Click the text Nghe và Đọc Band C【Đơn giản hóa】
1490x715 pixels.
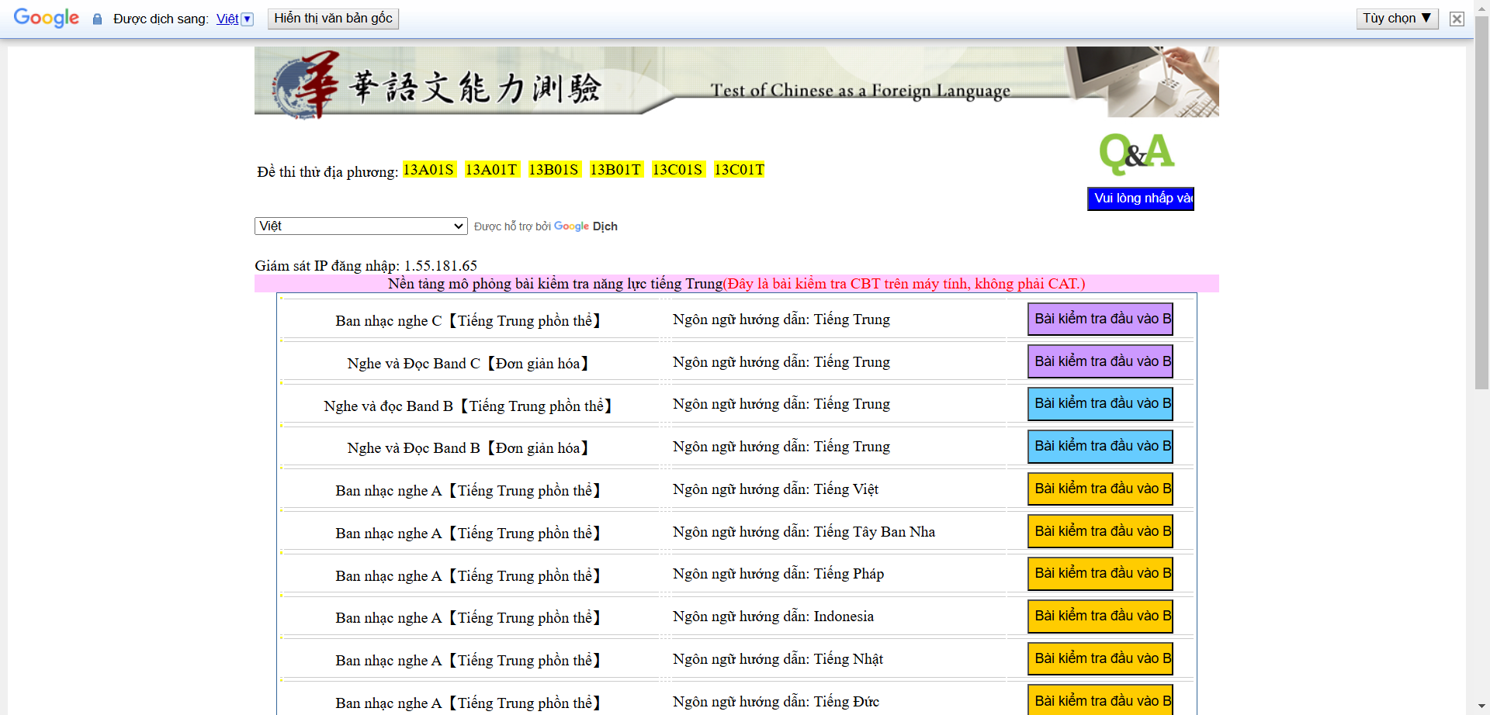pyautogui.click(x=468, y=364)
